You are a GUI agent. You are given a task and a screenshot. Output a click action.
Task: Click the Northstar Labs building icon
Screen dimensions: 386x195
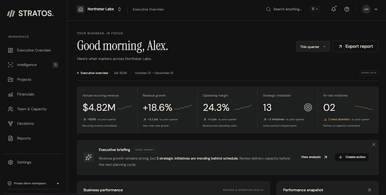pyautogui.click(x=80, y=9)
